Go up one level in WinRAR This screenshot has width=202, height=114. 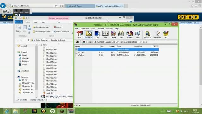click(x=77, y=42)
